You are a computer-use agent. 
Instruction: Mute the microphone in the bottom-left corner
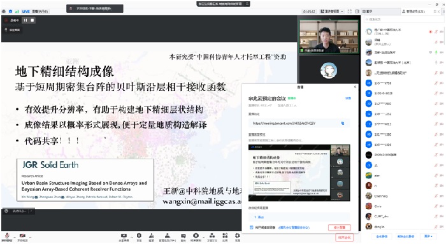point(7,237)
